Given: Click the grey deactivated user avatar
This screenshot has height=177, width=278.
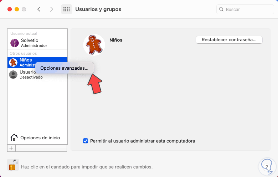Looking at the screenshot, I should point(13,74).
